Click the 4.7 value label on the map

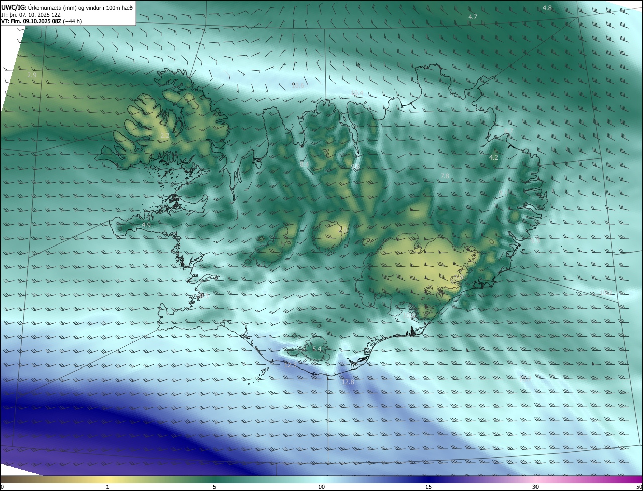(472, 17)
